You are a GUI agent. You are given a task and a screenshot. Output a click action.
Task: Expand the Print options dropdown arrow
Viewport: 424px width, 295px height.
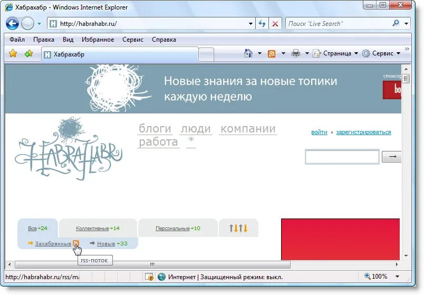[x=307, y=53]
